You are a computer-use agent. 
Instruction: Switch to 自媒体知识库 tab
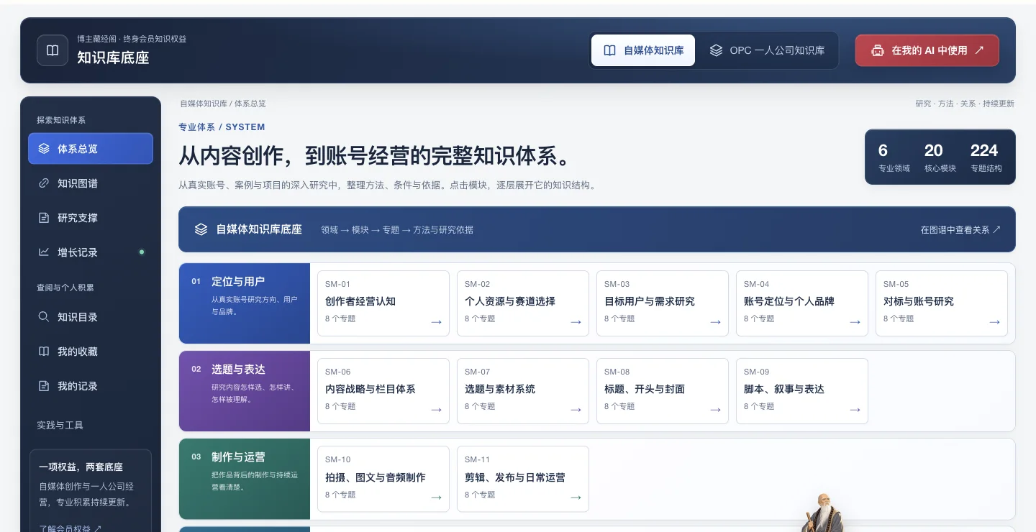[x=643, y=50]
